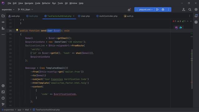Switch to web.php tab
The image size is (199, 112).
pos(14,16)
